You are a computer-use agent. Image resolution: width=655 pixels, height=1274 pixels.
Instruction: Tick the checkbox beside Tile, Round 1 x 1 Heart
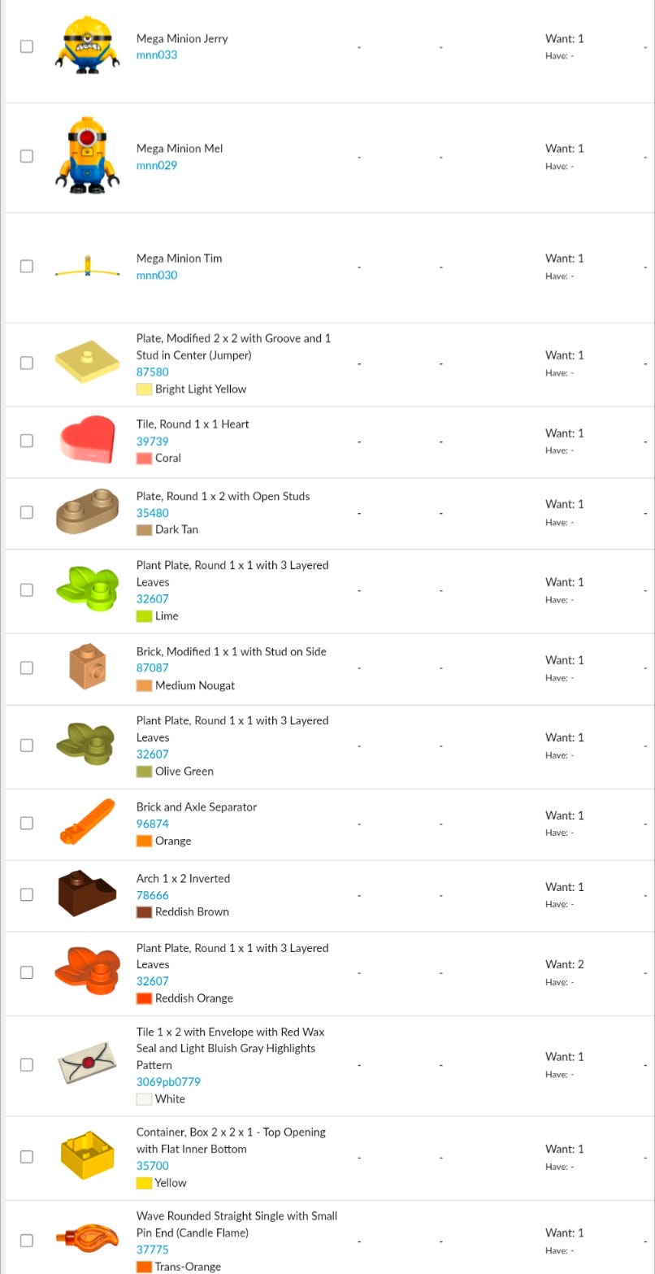click(27, 441)
